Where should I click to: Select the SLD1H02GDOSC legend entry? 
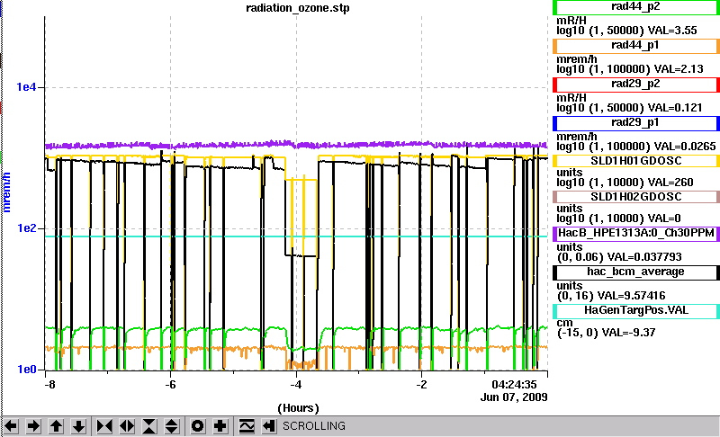pos(636,197)
